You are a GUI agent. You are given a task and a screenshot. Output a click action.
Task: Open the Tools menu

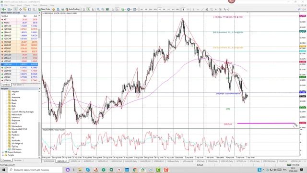pos(35,5)
